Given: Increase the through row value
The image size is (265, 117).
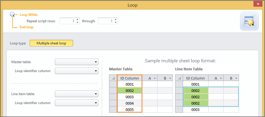Looking at the screenshot, I should 116,20.
